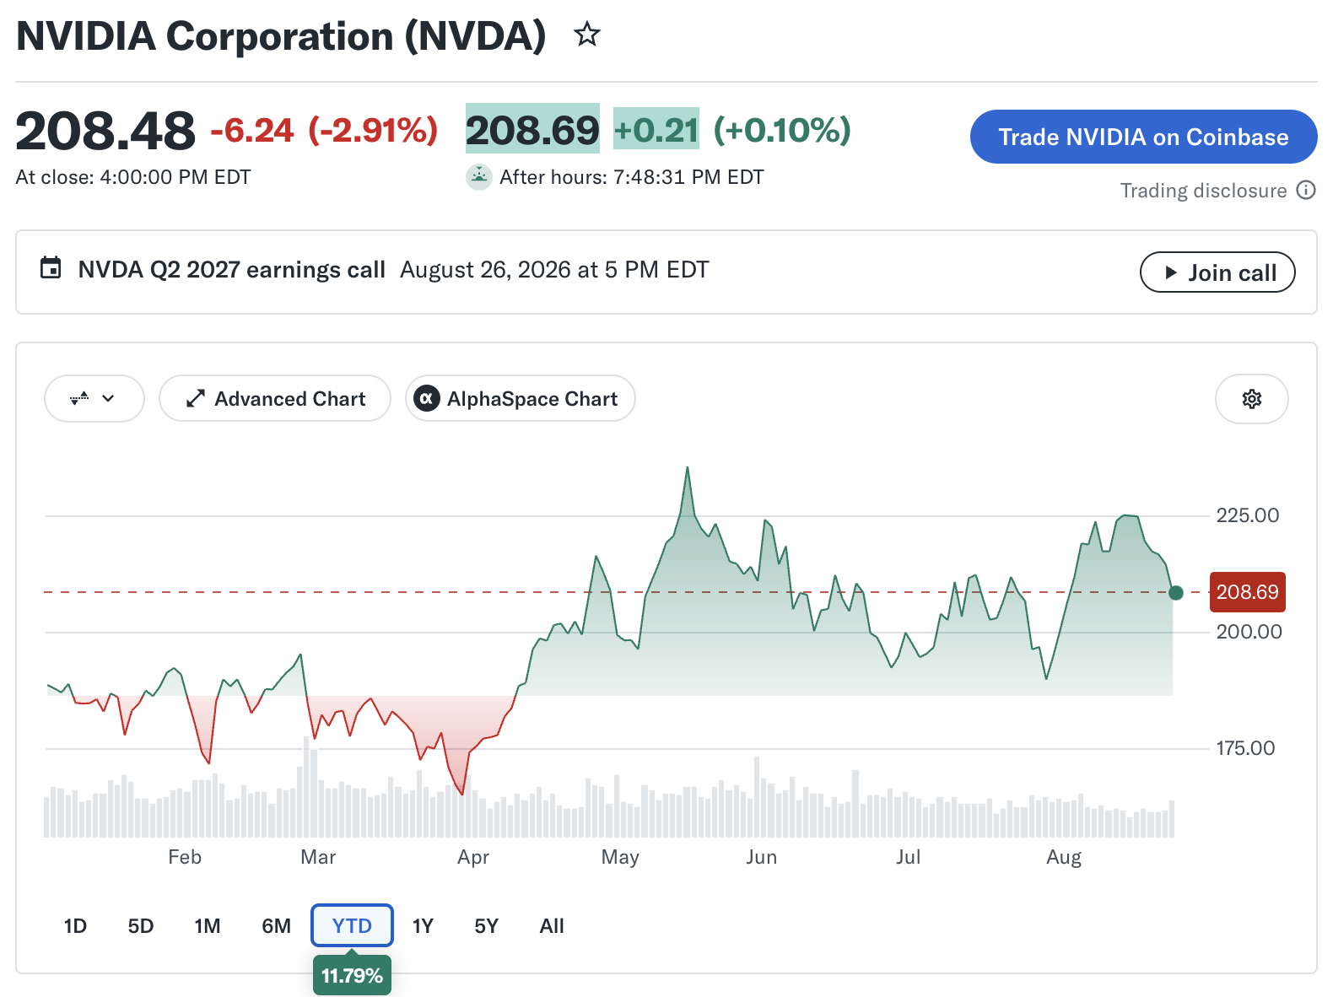Viewport: 1333px width, 997px height.
Task: Click the earnings date August 26, 2026
Action: click(554, 270)
